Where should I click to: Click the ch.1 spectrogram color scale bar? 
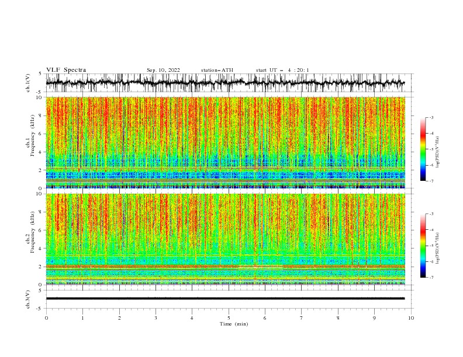pyautogui.click(x=423, y=149)
